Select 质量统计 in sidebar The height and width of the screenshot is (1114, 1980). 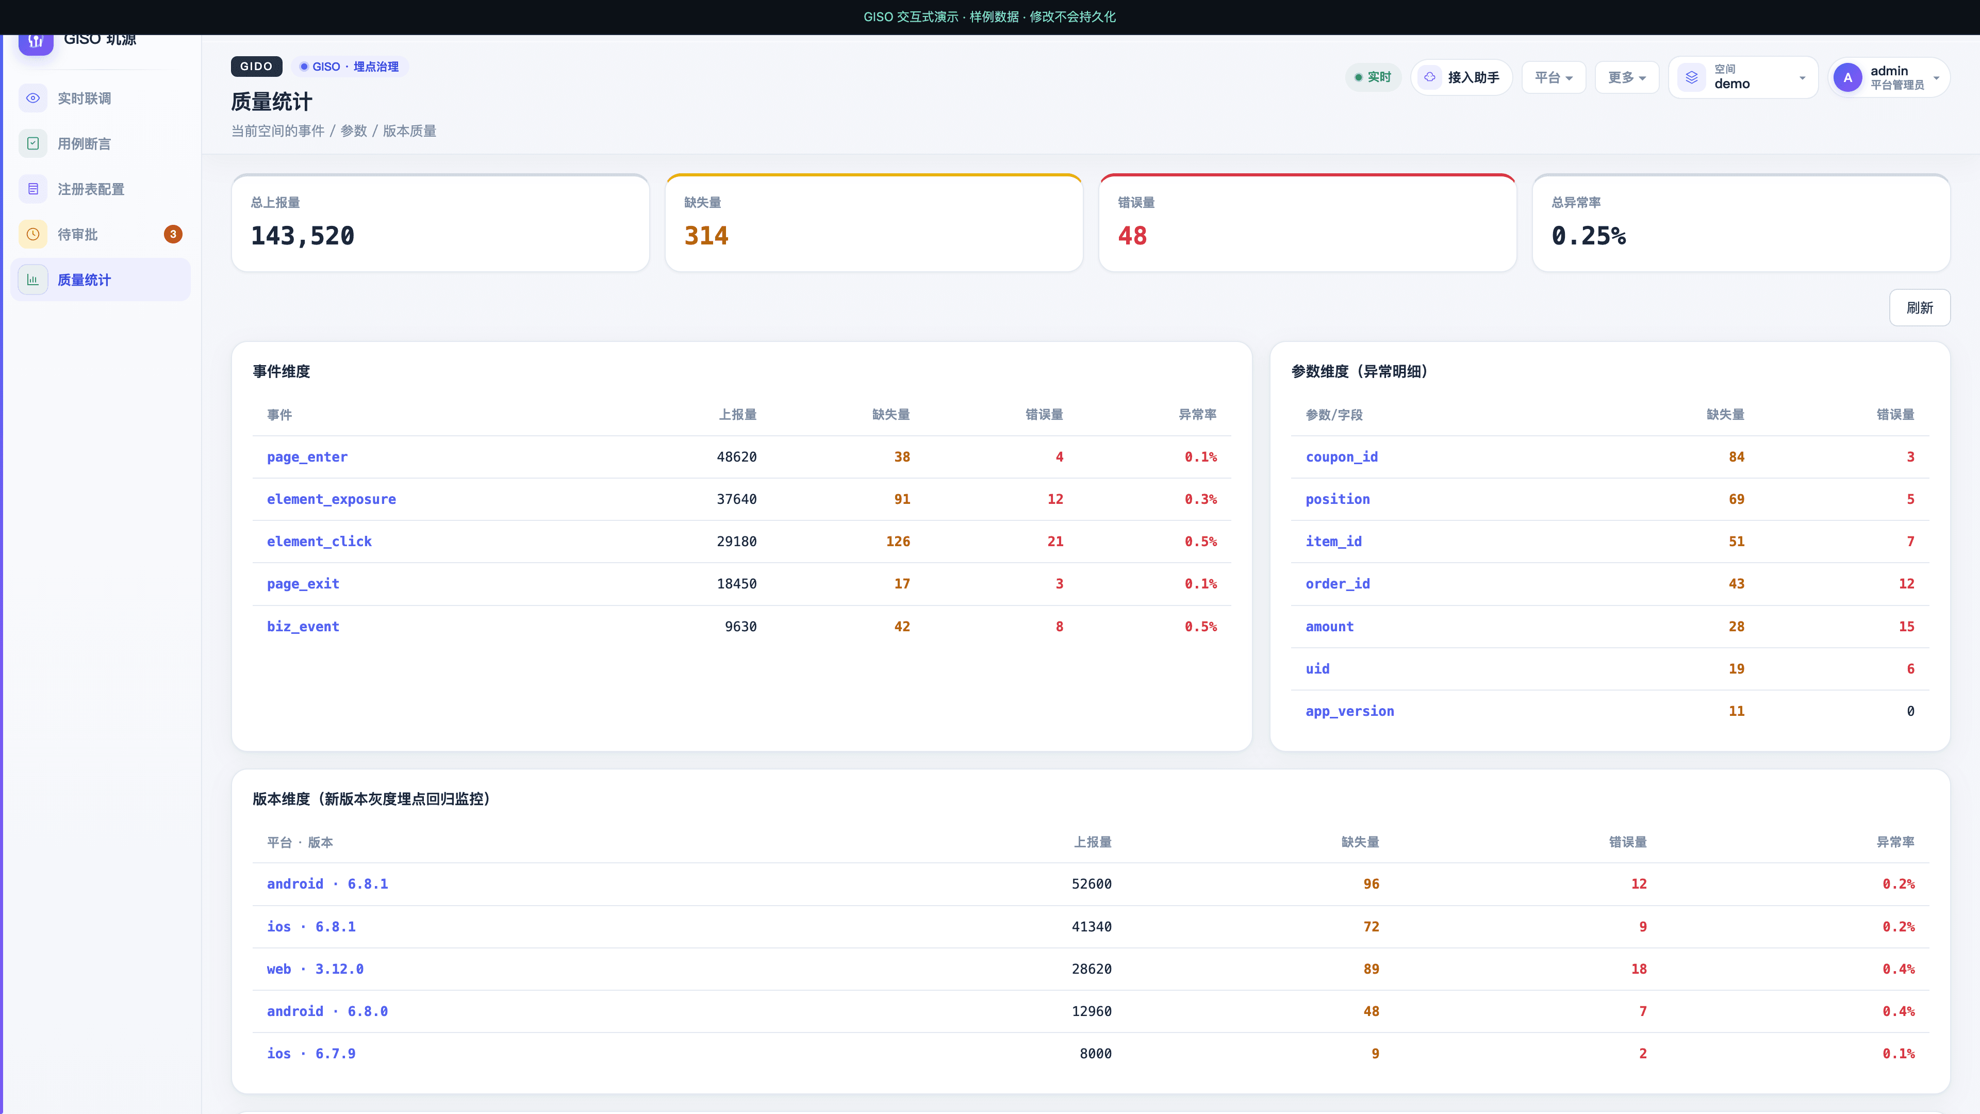tap(100, 280)
